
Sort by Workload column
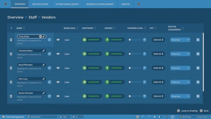click(71, 28)
